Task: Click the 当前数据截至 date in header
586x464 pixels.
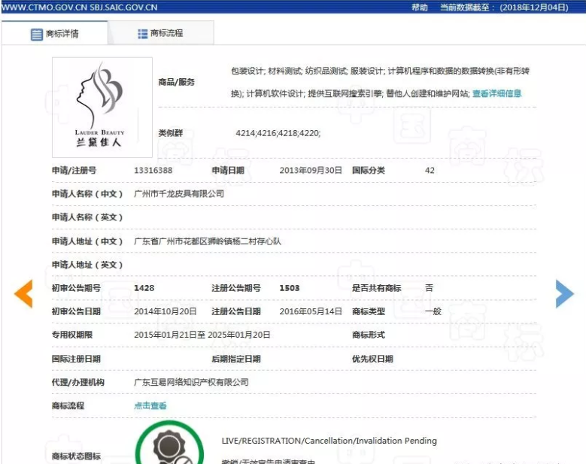Action: 509,7
